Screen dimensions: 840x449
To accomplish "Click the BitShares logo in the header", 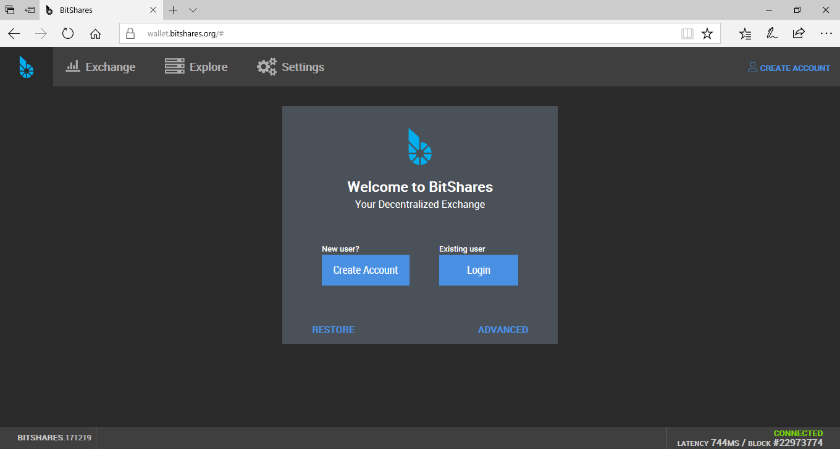I will point(26,67).
